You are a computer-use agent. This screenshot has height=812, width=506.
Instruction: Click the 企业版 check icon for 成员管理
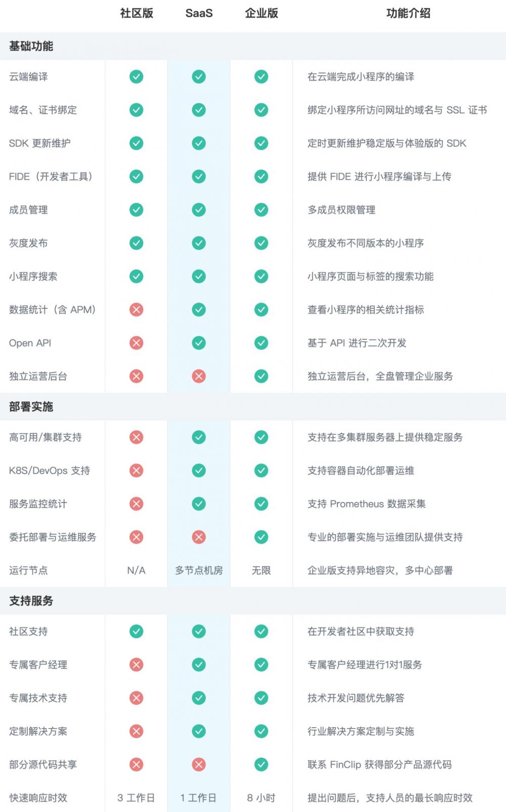(261, 210)
